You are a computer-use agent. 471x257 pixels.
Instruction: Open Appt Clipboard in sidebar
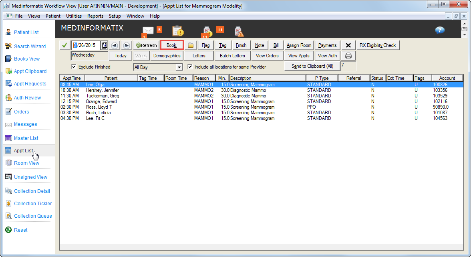click(30, 71)
